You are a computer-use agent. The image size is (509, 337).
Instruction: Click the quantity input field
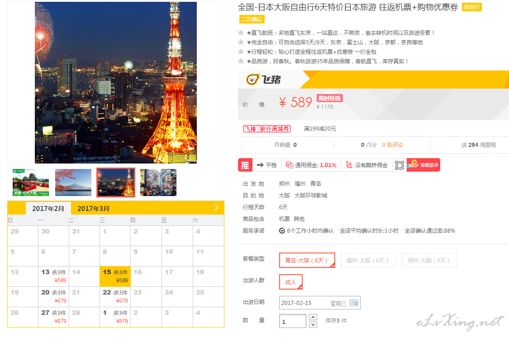292,322
